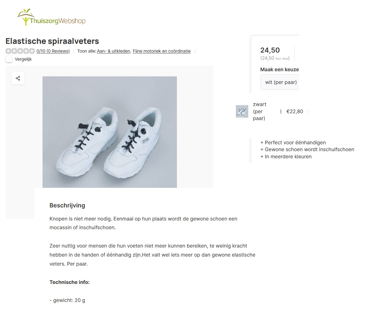Click the white sneakers product image

click(110, 132)
